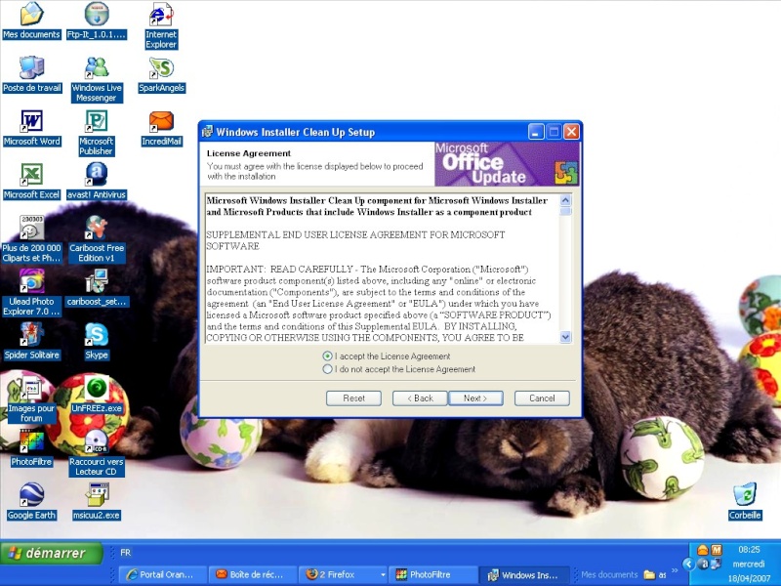Cancel the Windows Installer Clean Up Setup
The width and height of the screenshot is (781, 586).
542,398
